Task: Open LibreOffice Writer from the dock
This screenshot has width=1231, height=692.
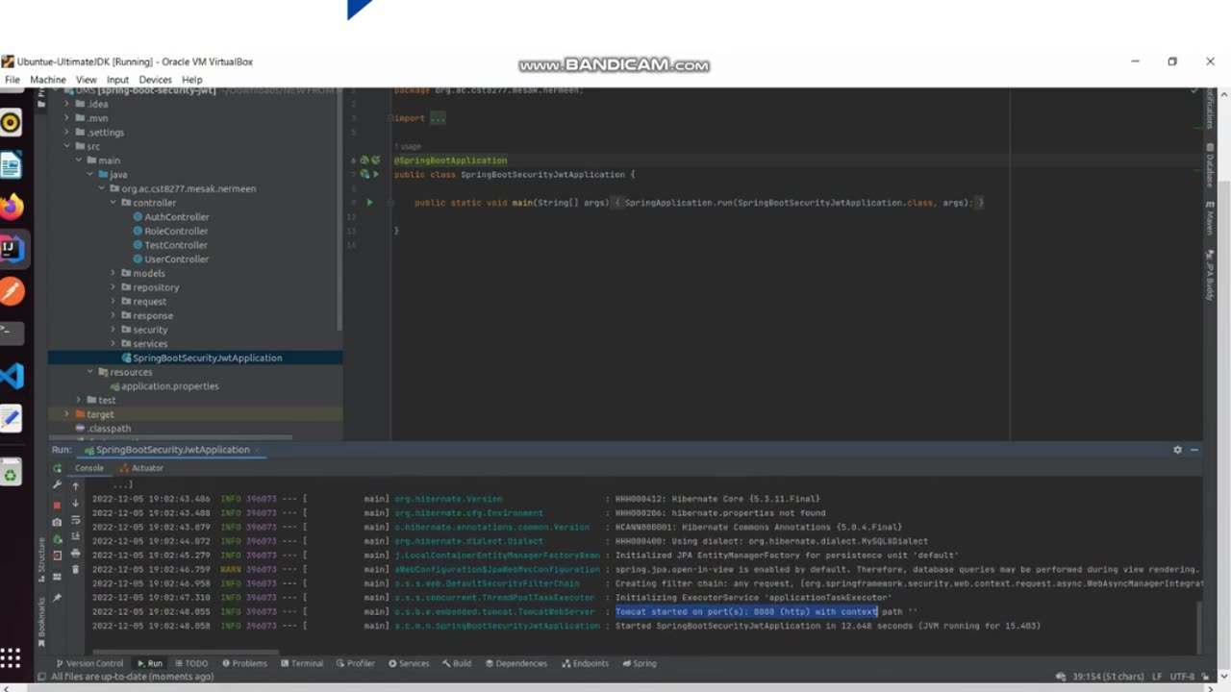Action: click(x=12, y=165)
